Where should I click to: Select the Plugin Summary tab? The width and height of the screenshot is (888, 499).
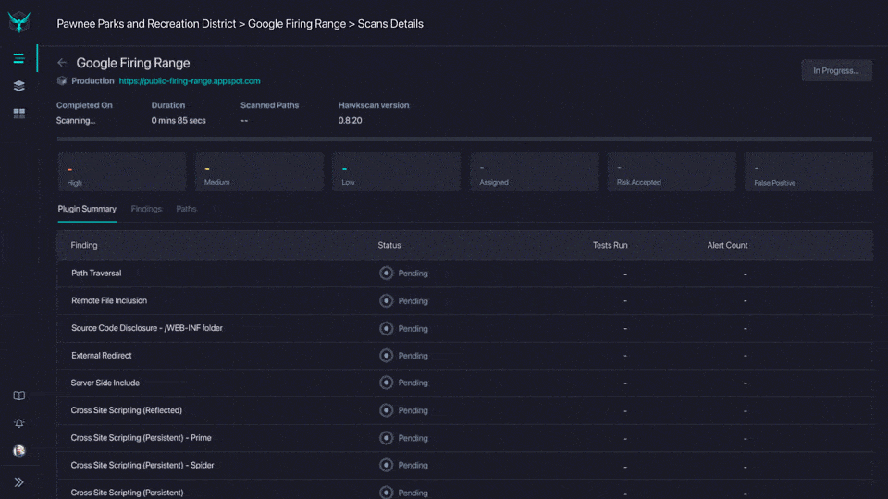pos(87,209)
